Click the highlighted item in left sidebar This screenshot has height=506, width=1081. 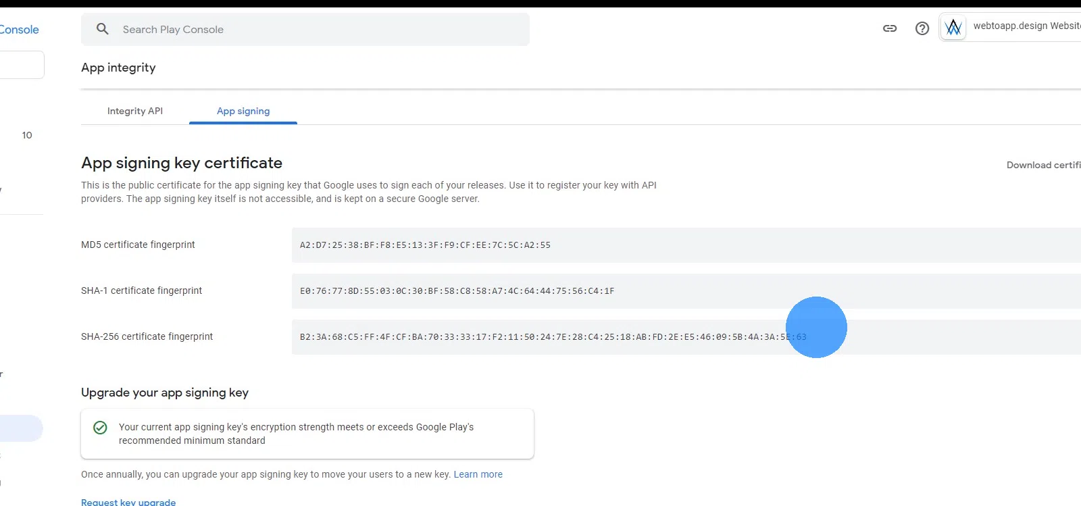[x=20, y=428]
